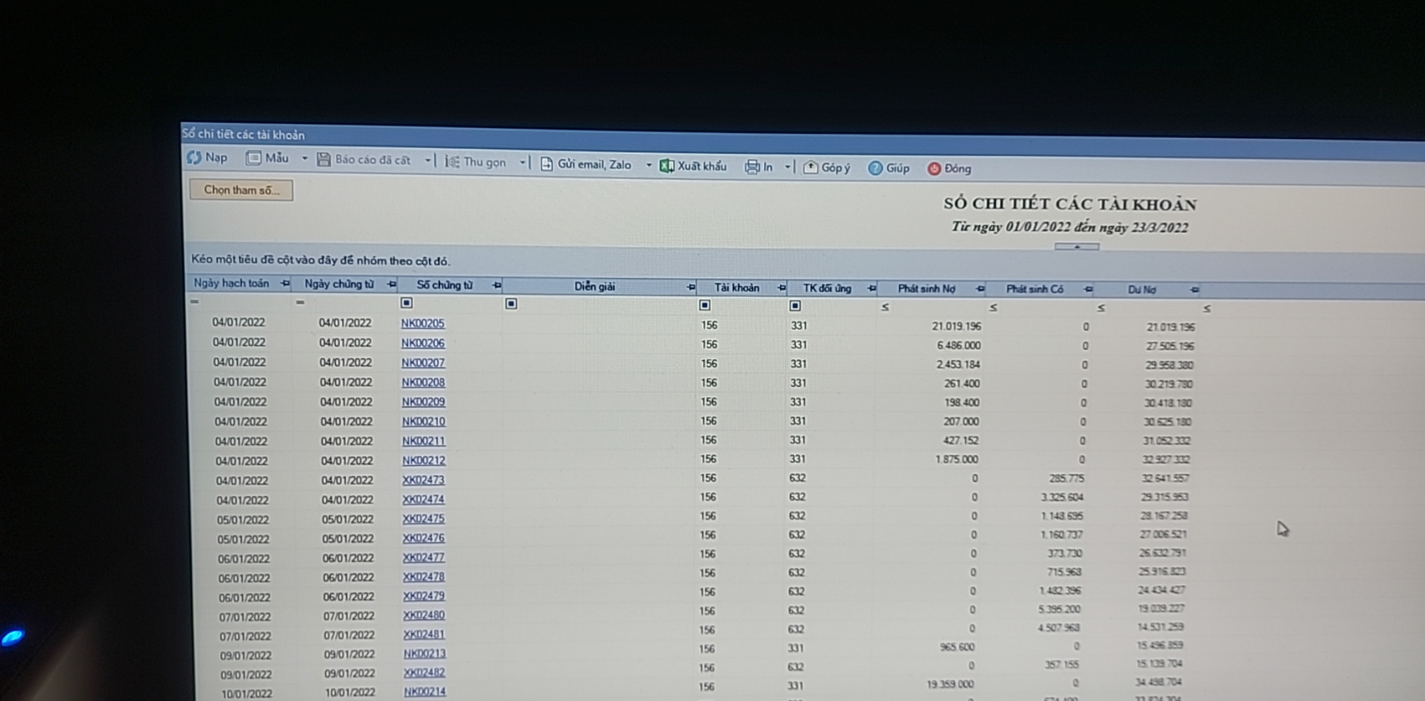The height and width of the screenshot is (701, 1425).
Task: Close report with Đóng button
Action: point(949,168)
